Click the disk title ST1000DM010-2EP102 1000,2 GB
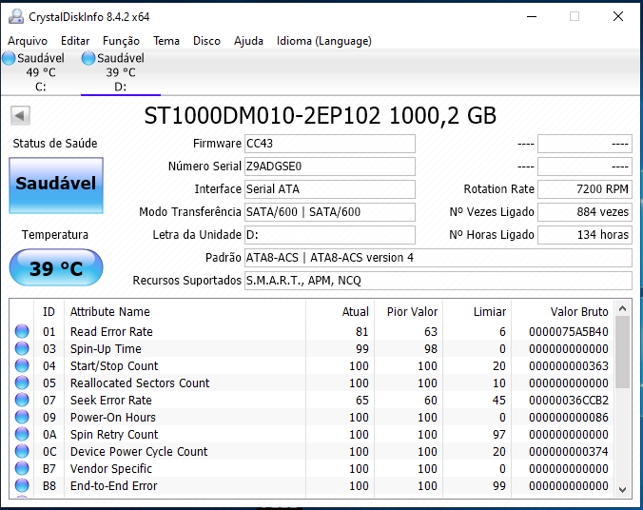The width and height of the screenshot is (643, 510). coord(321,116)
